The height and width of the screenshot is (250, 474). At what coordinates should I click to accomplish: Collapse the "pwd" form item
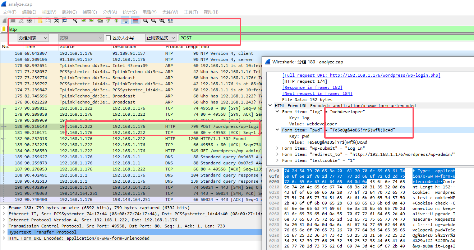[x=277, y=130]
